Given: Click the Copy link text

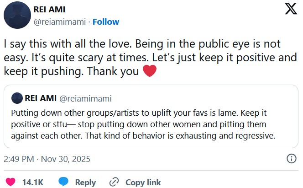Looking at the screenshot, I should click(x=143, y=182).
